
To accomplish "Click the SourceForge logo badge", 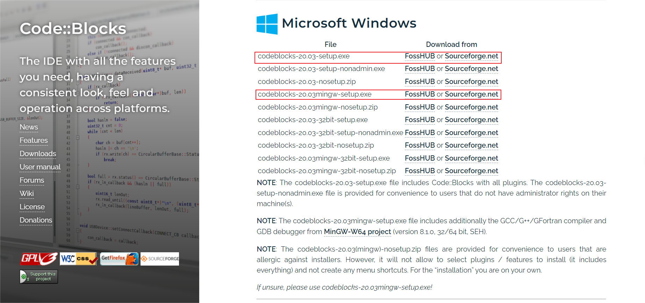I will pos(160,259).
